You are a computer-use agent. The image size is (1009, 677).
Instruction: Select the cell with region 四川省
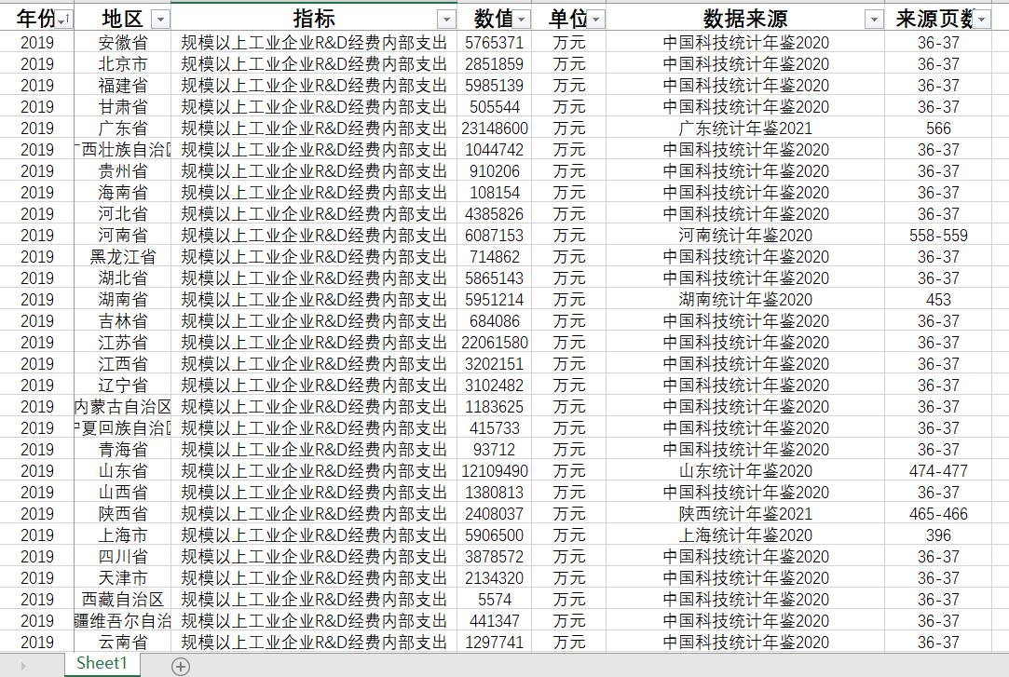(123, 557)
